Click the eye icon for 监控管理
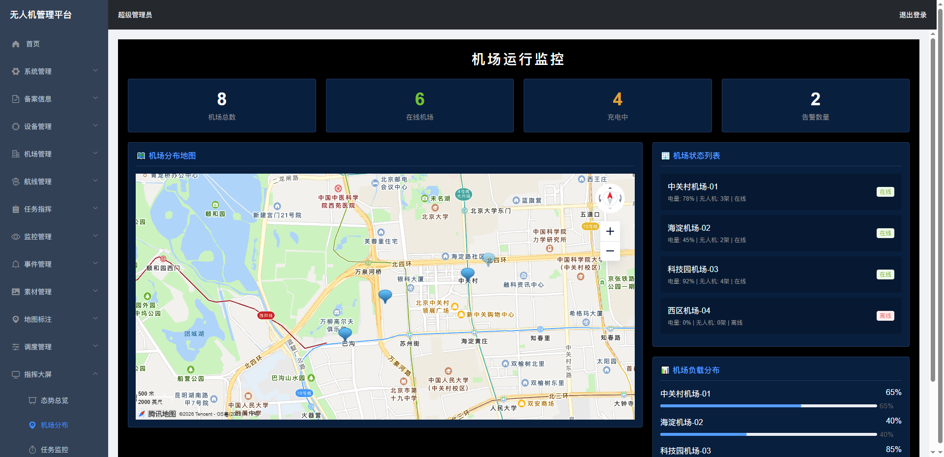The height and width of the screenshot is (457, 944). point(16,237)
